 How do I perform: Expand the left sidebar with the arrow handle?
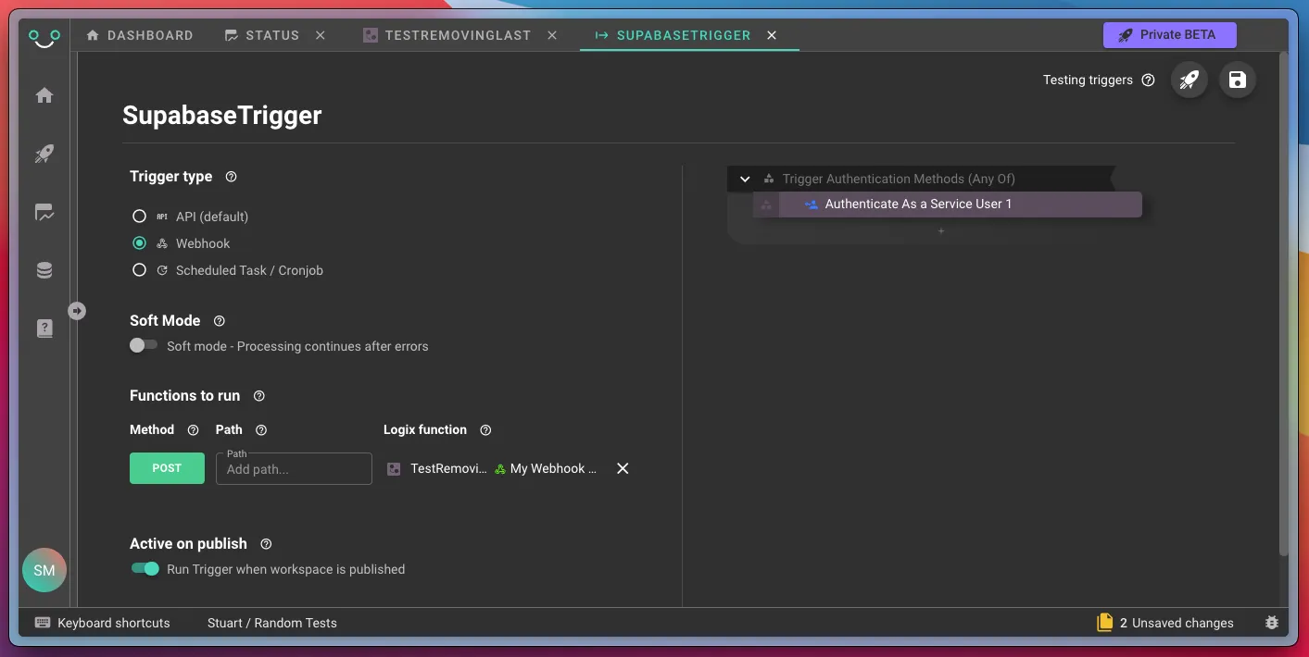coord(77,311)
